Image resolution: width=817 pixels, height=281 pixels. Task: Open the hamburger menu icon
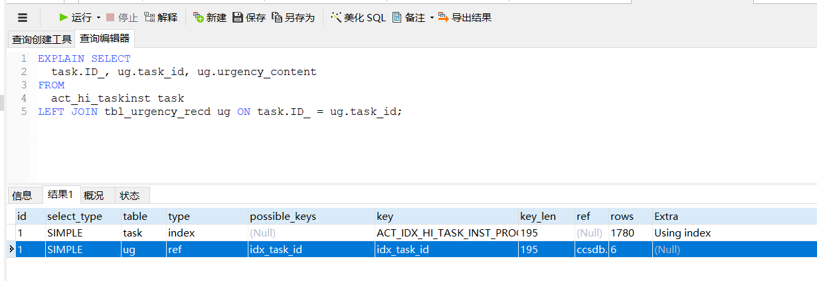tap(23, 18)
